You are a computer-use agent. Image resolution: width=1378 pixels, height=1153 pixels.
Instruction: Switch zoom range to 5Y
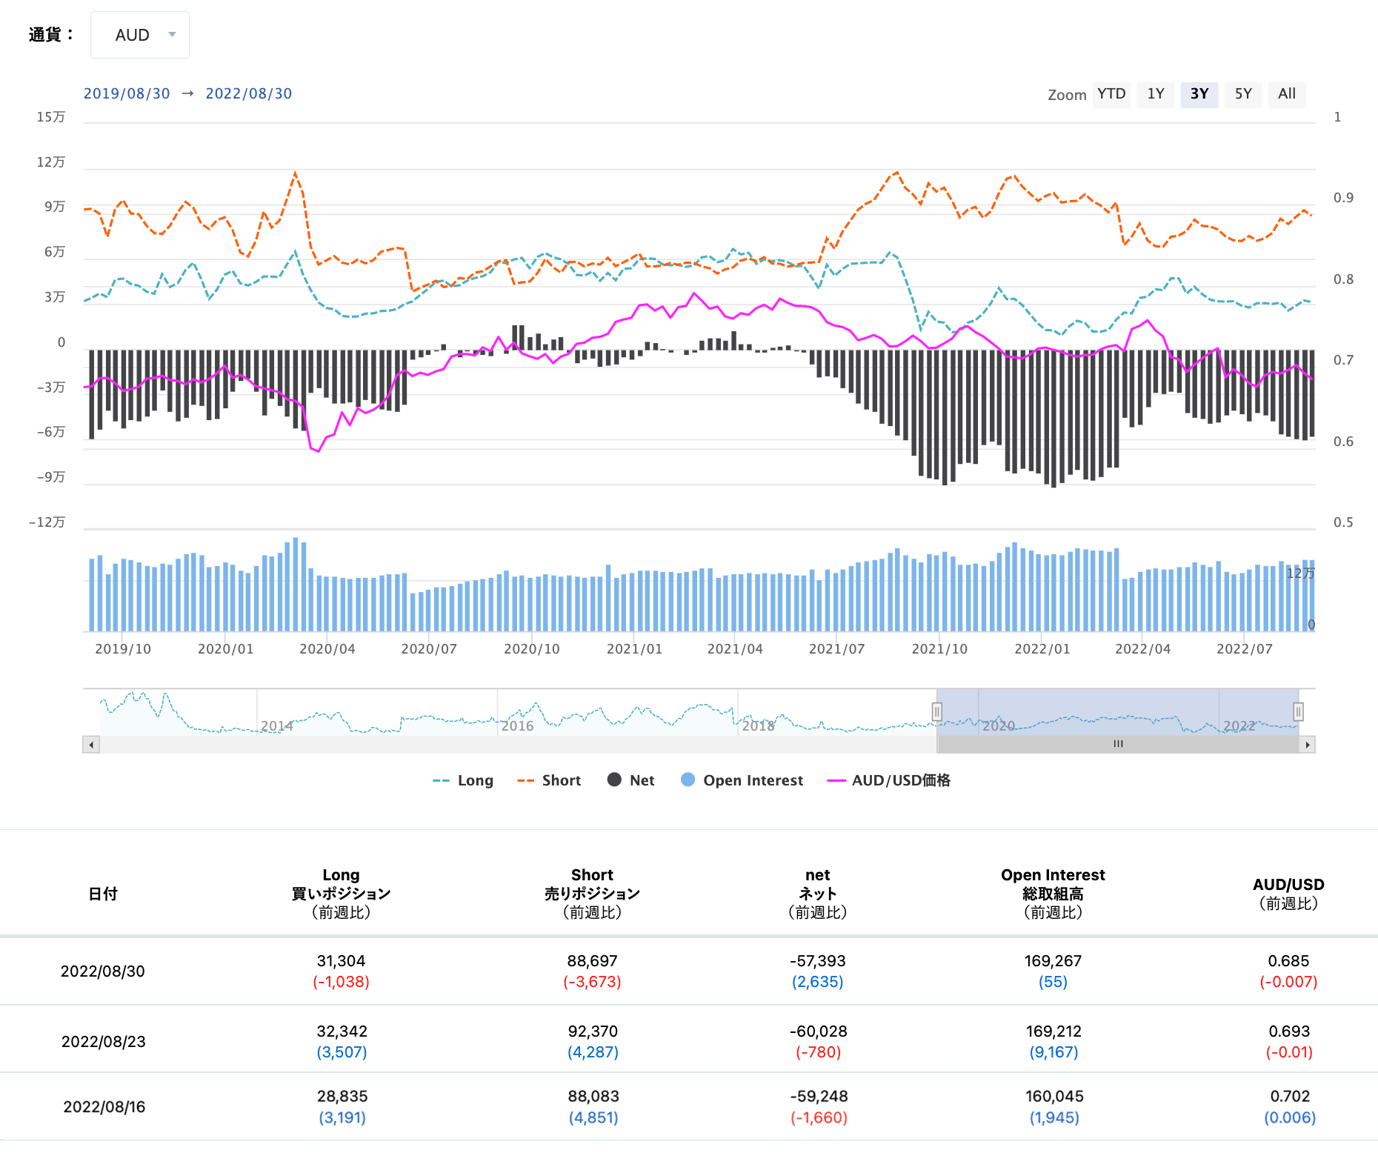coord(1243,94)
